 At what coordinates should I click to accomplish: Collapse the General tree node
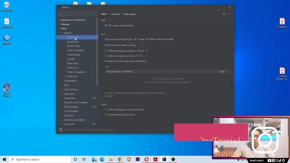click(63, 33)
